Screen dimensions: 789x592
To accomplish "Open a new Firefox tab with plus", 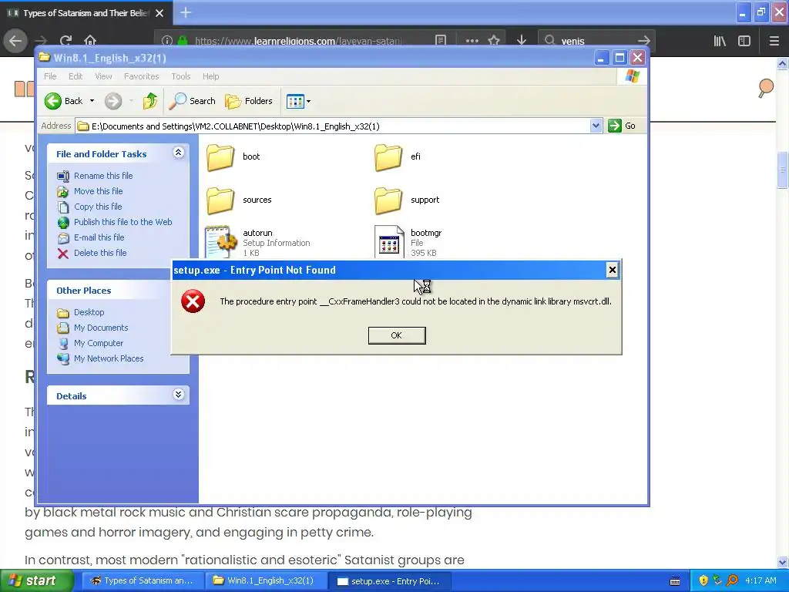I will 186,12.
